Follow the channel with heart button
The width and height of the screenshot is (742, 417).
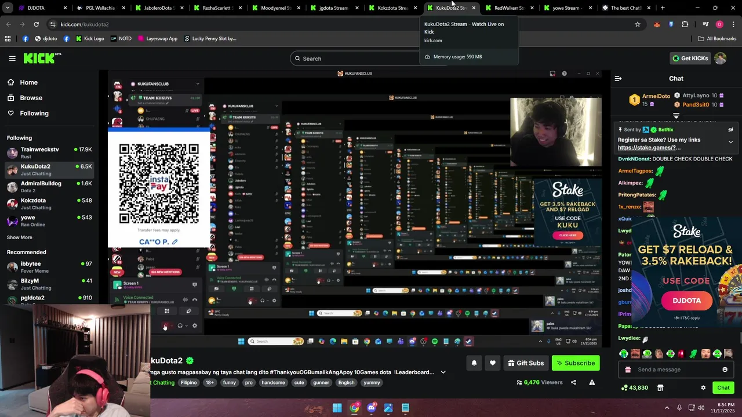[x=493, y=363]
